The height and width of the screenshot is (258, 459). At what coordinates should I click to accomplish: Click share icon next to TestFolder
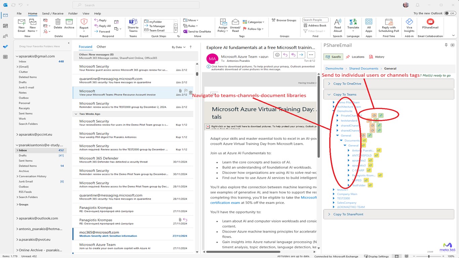point(370,185)
